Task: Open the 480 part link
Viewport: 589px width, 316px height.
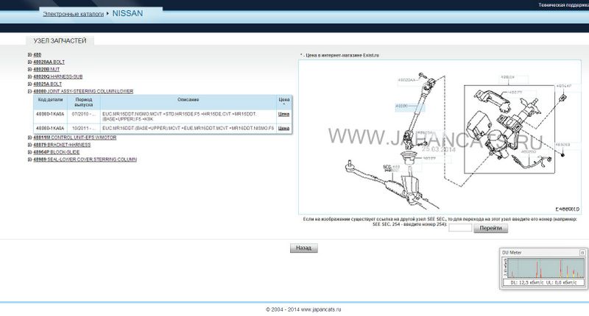Action: tap(38, 54)
